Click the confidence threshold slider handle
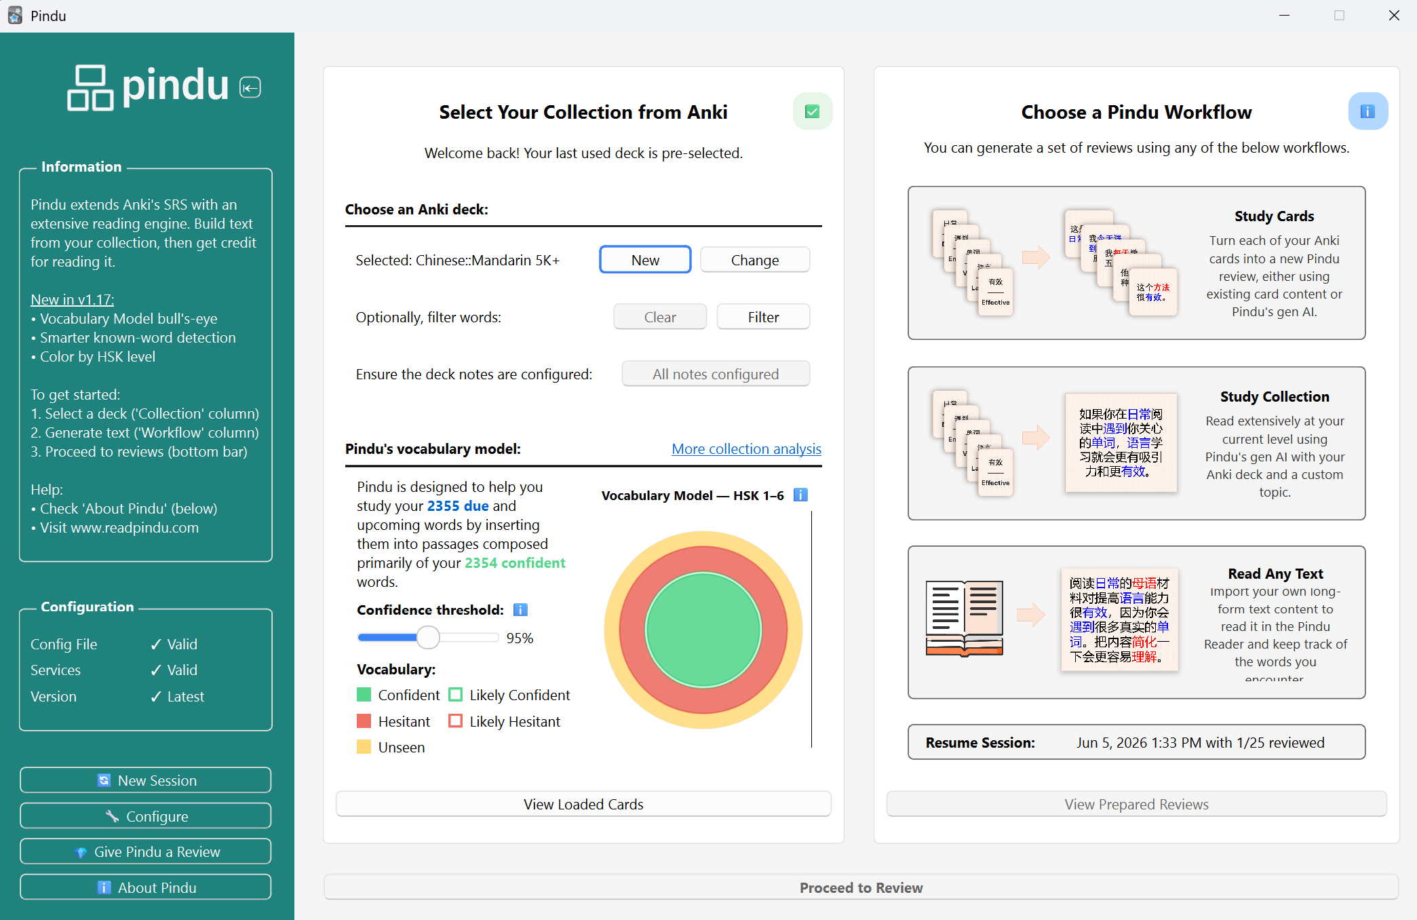Viewport: 1417px width, 920px height. click(x=428, y=637)
